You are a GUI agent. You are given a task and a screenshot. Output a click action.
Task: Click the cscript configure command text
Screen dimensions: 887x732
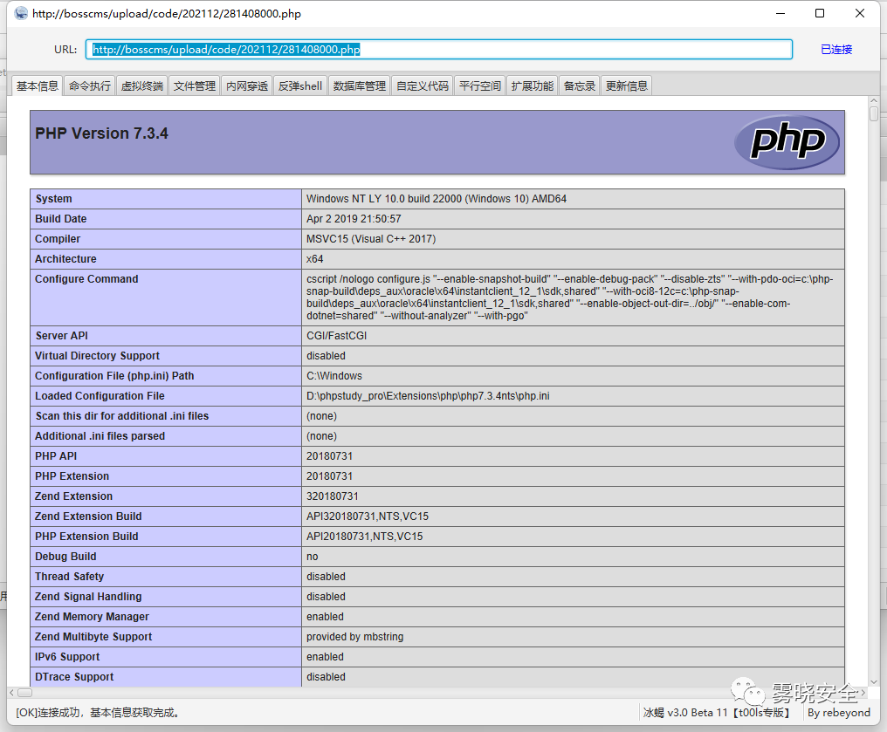tap(569, 298)
